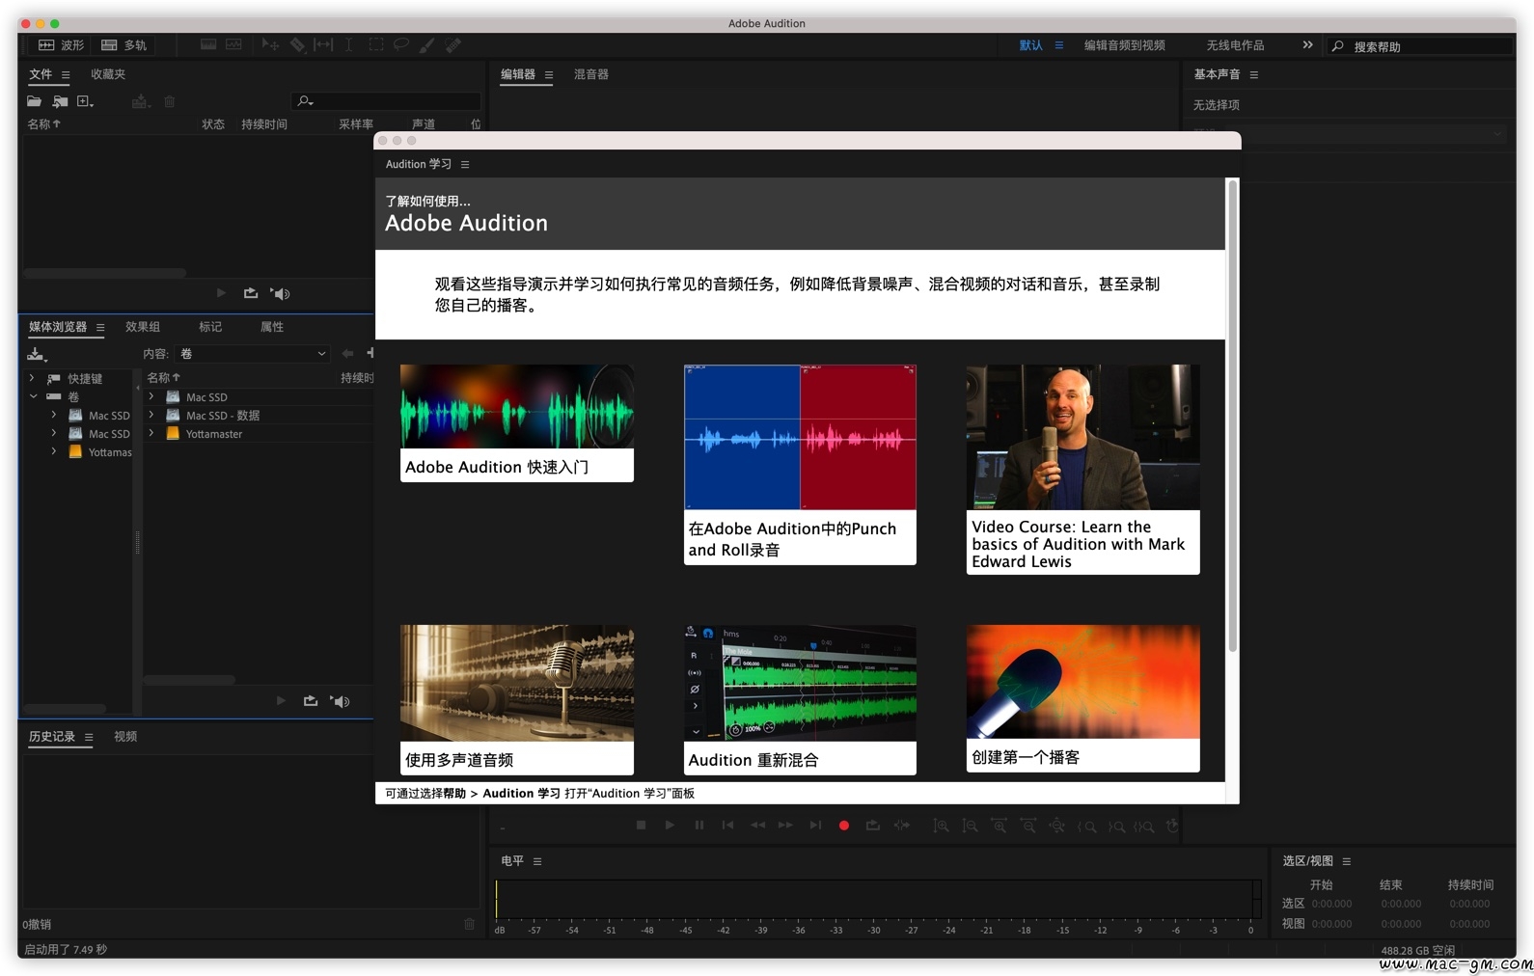
Task: Switch to Waveform (波形) view
Action: point(61,45)
